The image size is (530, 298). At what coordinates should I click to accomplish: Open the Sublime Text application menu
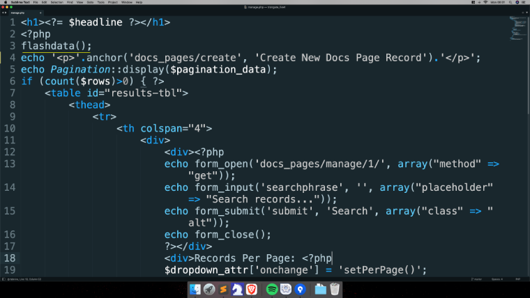click(20, 2)
